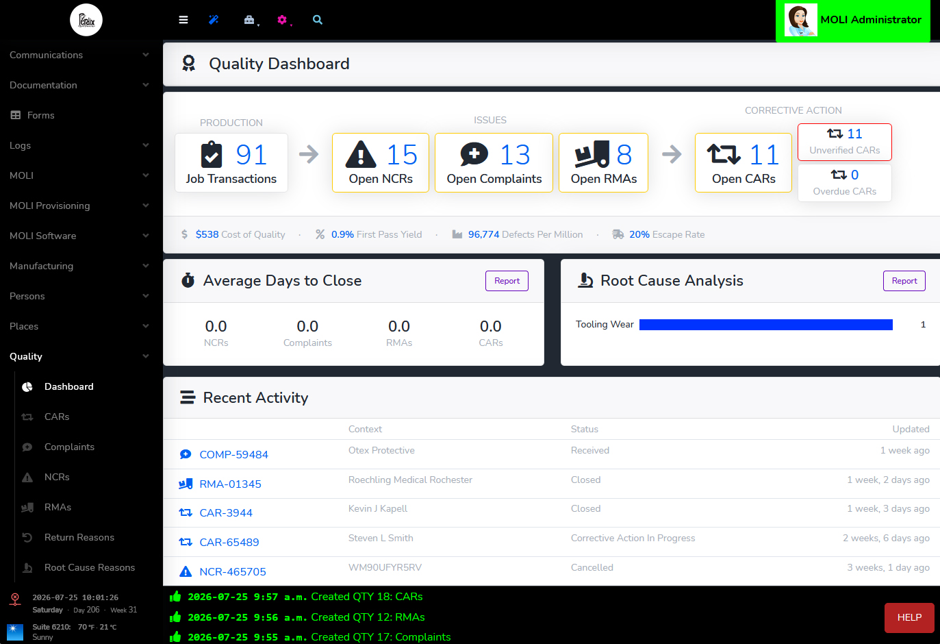Click the search magnifier icon
Screen dimensions: 940x644
coord(318,20)
